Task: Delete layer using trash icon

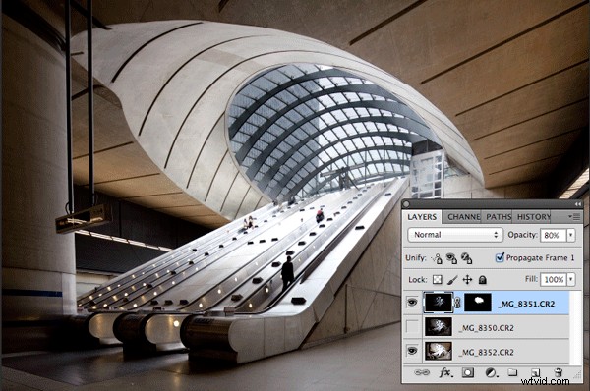Action: (x=559, y=372)
